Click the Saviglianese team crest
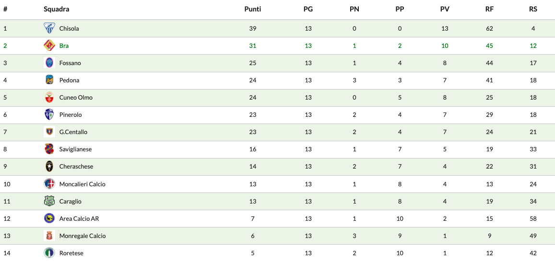Viewport: 555px width, 261px height. (x=49, y=149)
